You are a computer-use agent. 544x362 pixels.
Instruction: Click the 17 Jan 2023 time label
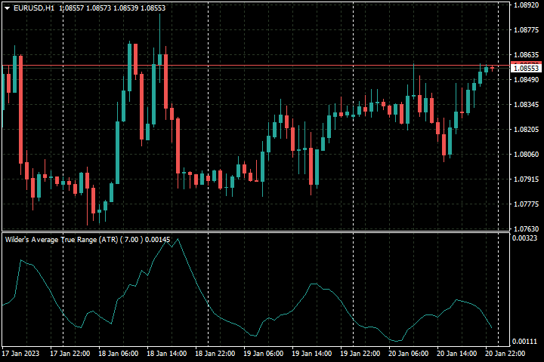tap(20, 353)
